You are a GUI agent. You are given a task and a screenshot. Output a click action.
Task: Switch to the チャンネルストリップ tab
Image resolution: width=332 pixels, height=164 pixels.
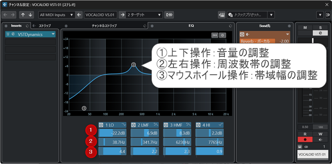104,26
